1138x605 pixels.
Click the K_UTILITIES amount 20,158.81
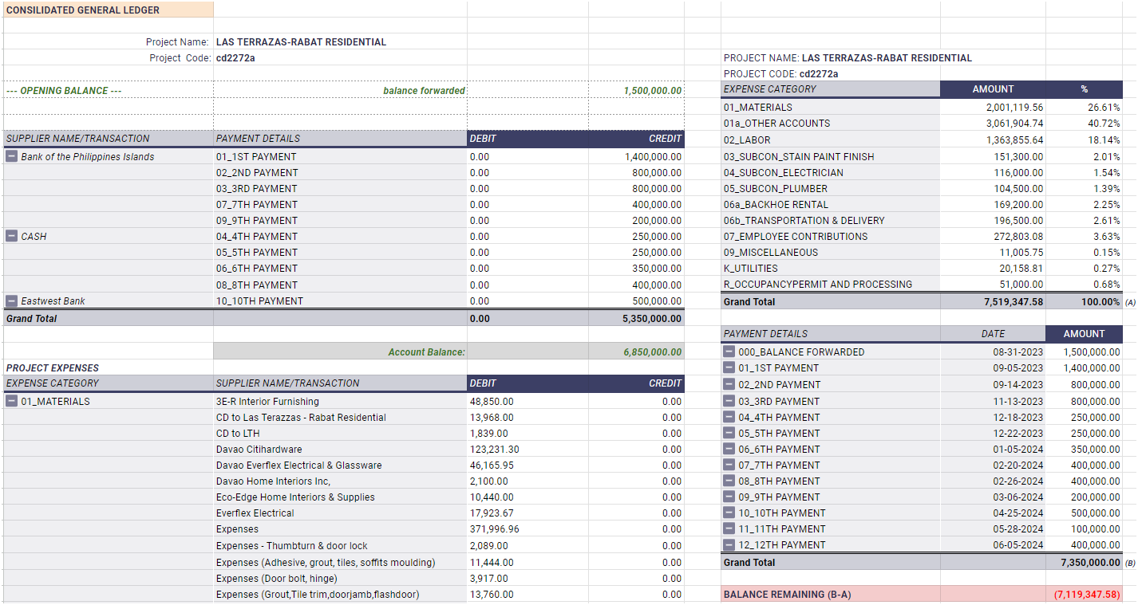pos(993,269)
